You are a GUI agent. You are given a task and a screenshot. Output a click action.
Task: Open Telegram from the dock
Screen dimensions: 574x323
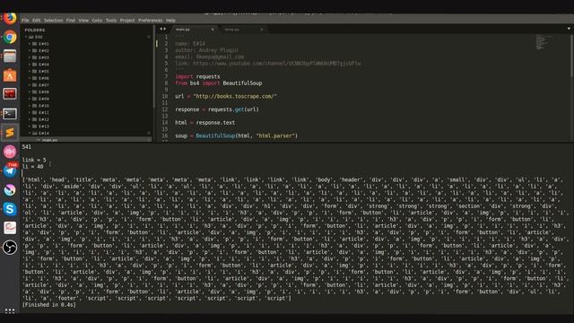click(10, 170)
